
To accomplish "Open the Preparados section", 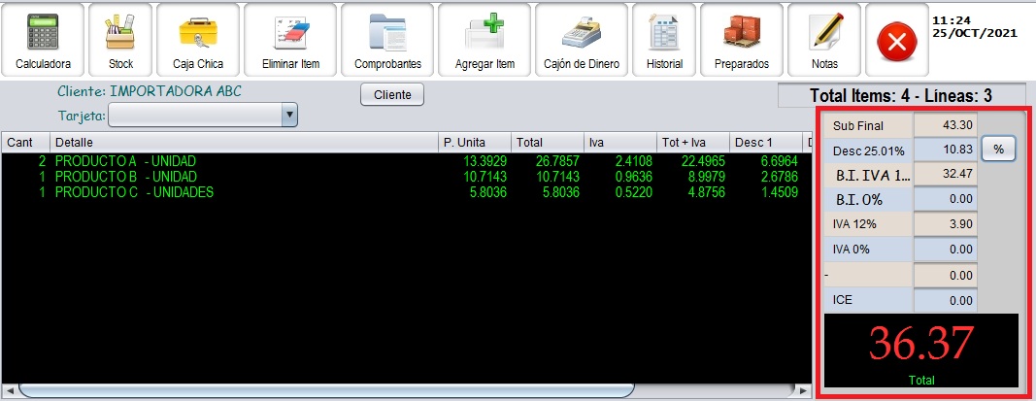I will 742,40.
